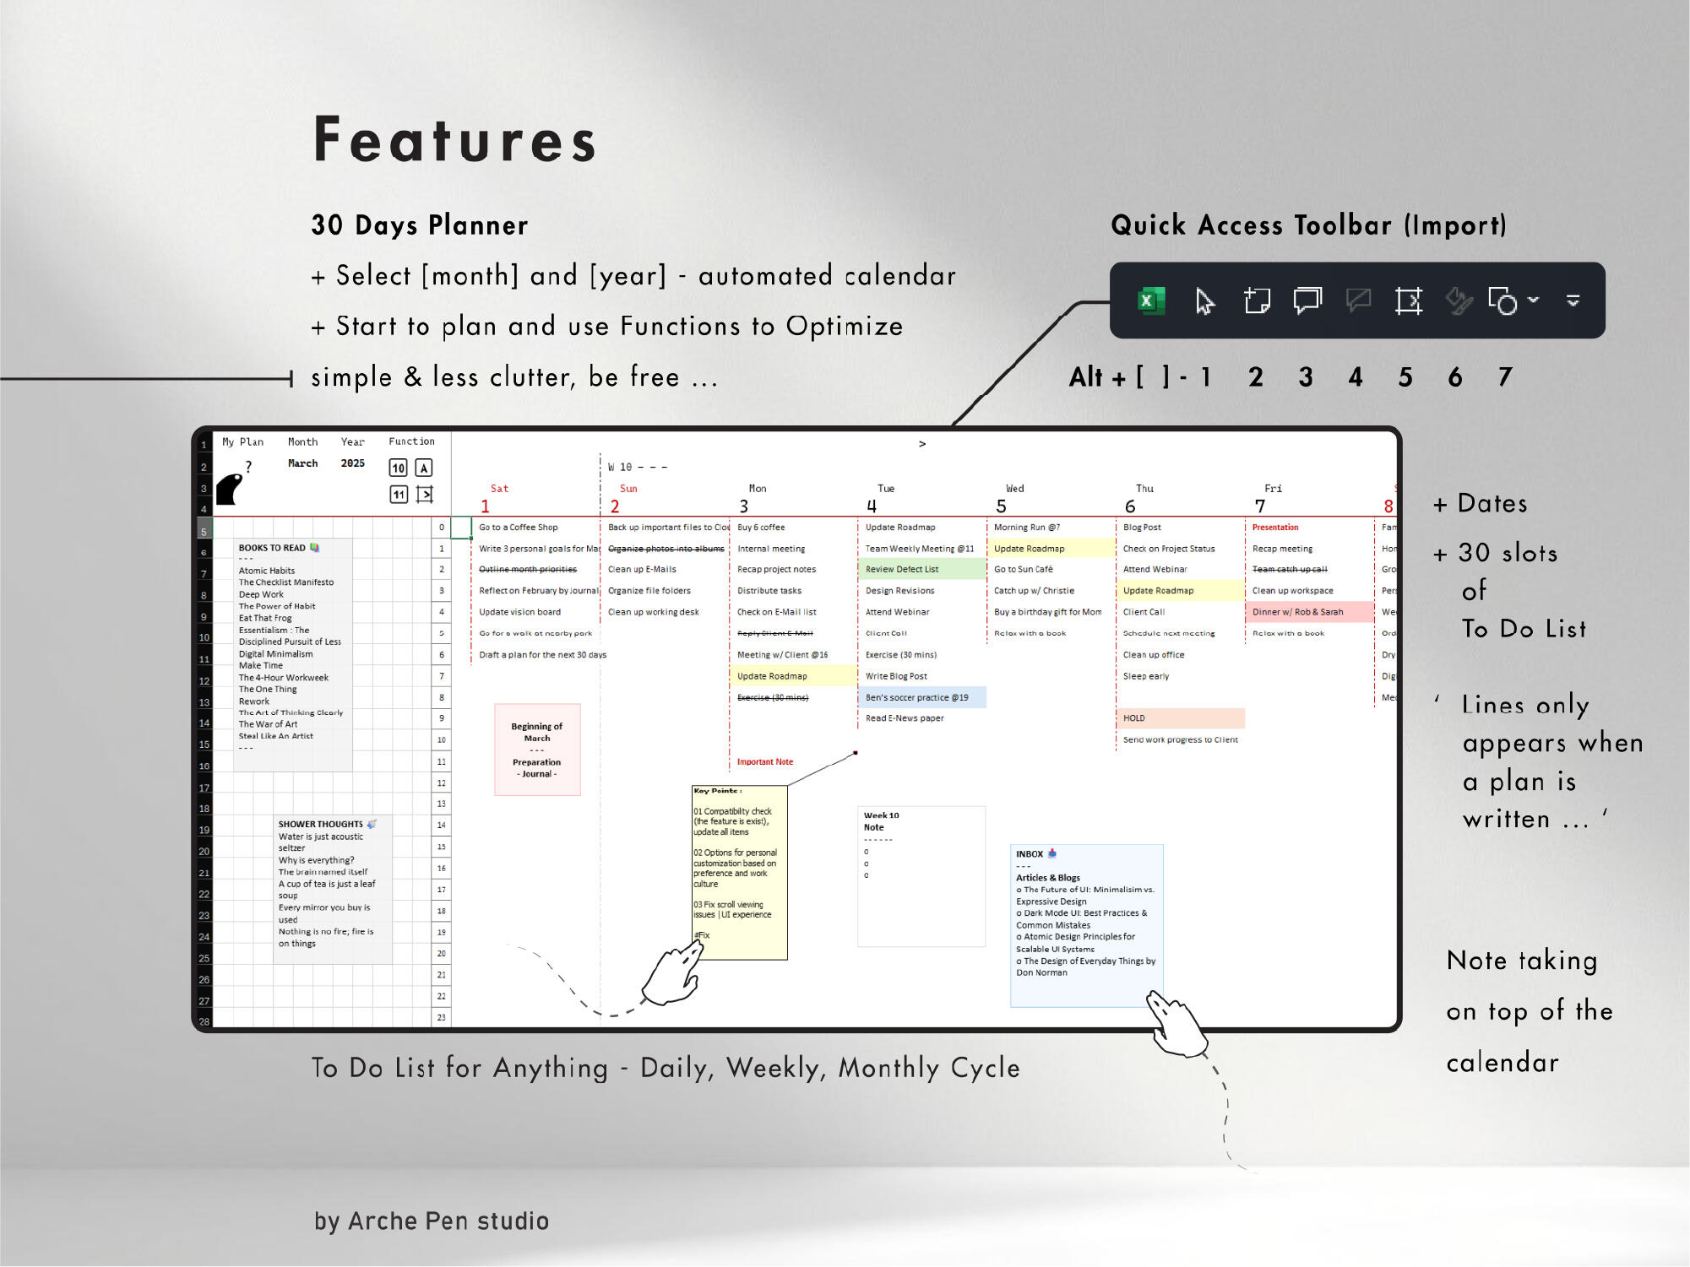Select the month cell showing March
This screenshot has width=1690, height=1267.
(302, 463)
